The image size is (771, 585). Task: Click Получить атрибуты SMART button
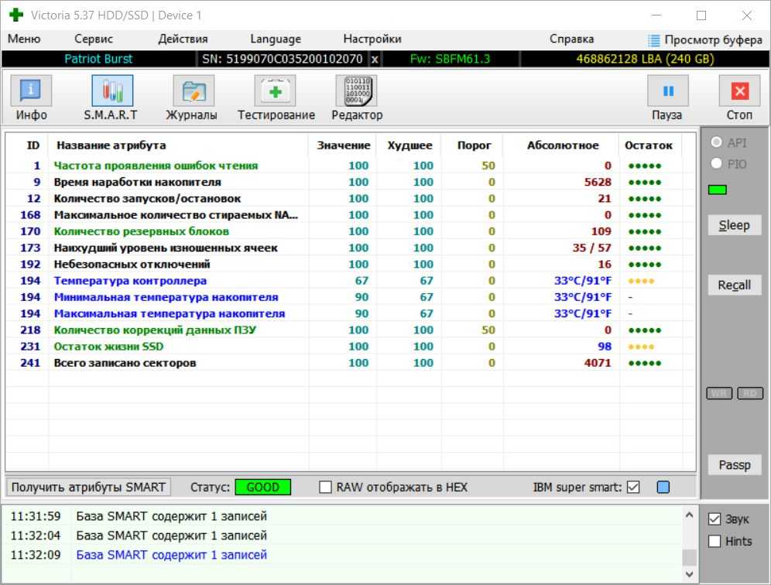click(88, 487)
